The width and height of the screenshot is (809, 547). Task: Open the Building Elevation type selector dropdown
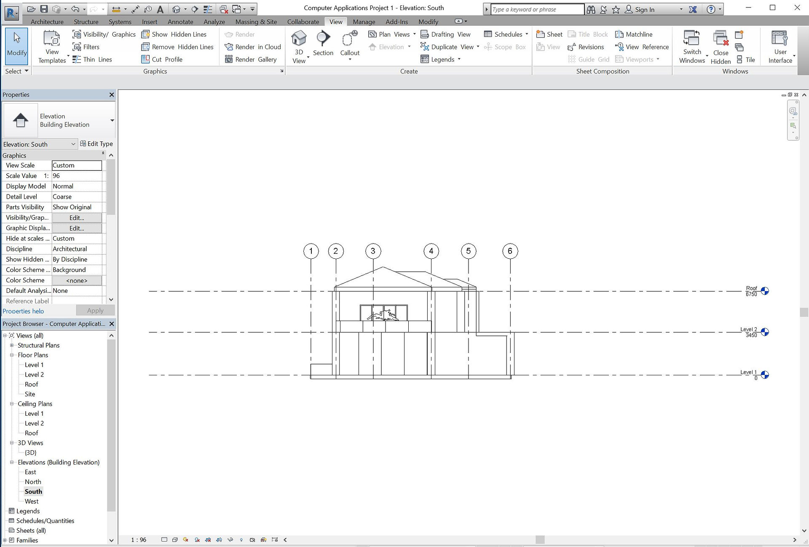coord(112,120)
